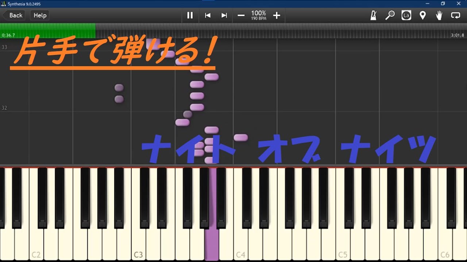The image size is (467, 262).
Task: Toggle note labels La icon
Action: coord(406,15)
